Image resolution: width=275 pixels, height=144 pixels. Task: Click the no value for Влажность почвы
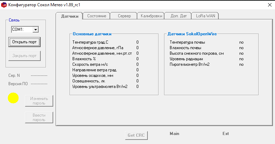click(241, 48)
